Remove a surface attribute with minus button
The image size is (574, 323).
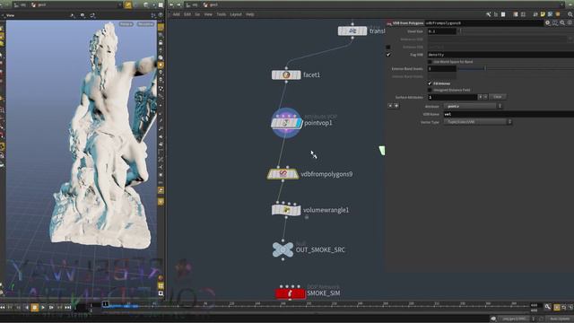click(486, 97)
